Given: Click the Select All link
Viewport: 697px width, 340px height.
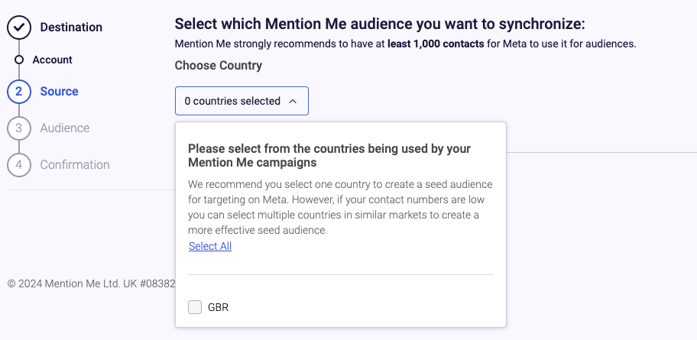Looking at the screenshot, I should (210, 246).
